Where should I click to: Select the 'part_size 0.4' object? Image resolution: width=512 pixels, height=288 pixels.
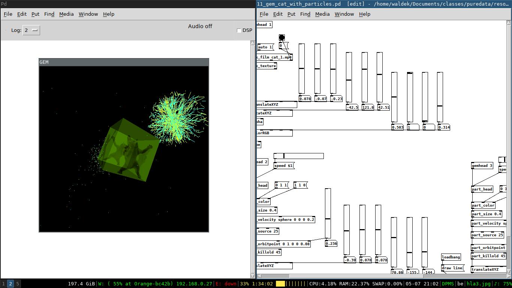[487, 214]
